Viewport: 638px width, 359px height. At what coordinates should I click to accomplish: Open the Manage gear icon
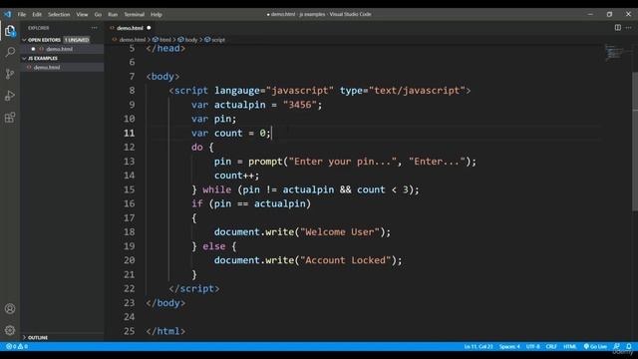pos(10,330)
